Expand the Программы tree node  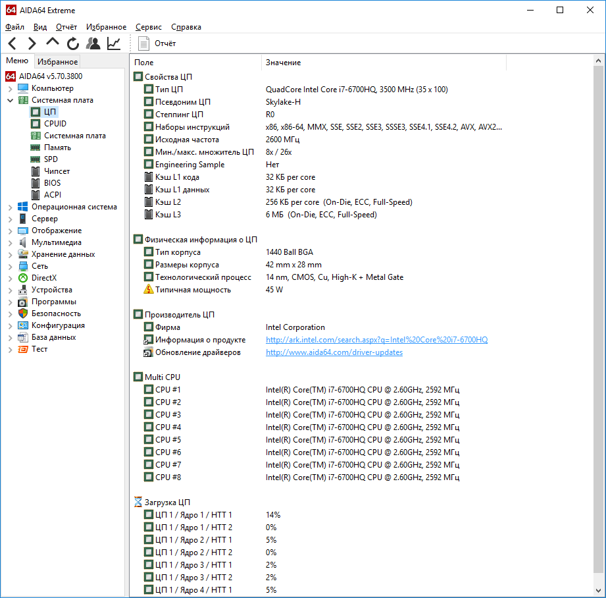11,302
